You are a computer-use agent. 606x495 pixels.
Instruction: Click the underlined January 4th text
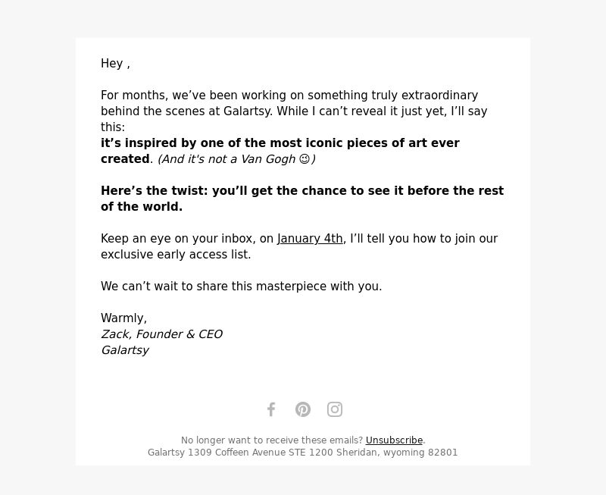point(310,239)
